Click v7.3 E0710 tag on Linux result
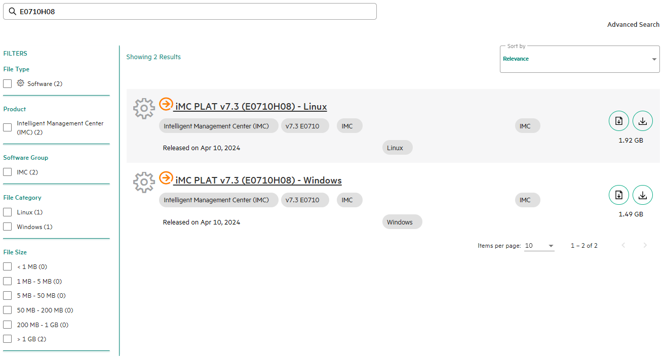The image size is (665, 361). (x=305, y=126)
